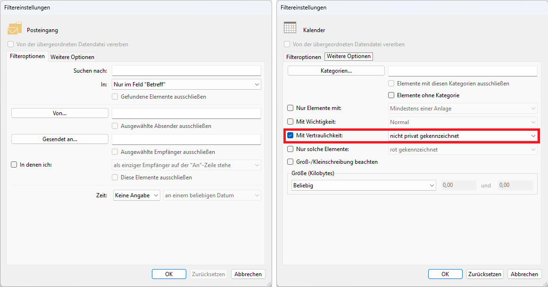The width and height of the screenshot is (548, 287).
Task: Open the Nur im Feld Betreff dropdown
Action: click(x=186, y=84)
